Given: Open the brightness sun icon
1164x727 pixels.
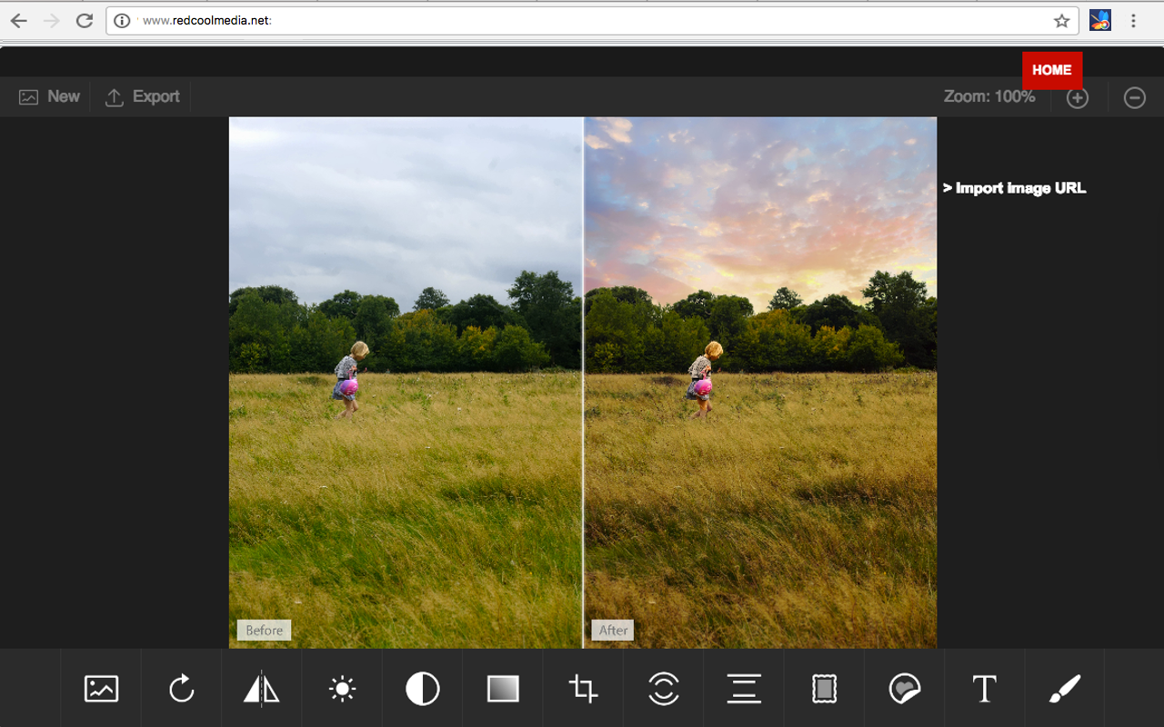Looking at the screenshot, I should 342,689.
